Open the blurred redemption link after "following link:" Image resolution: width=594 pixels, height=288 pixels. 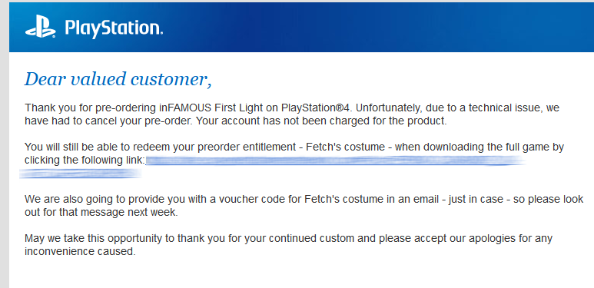pyautogui.click(x=336, y=161)
